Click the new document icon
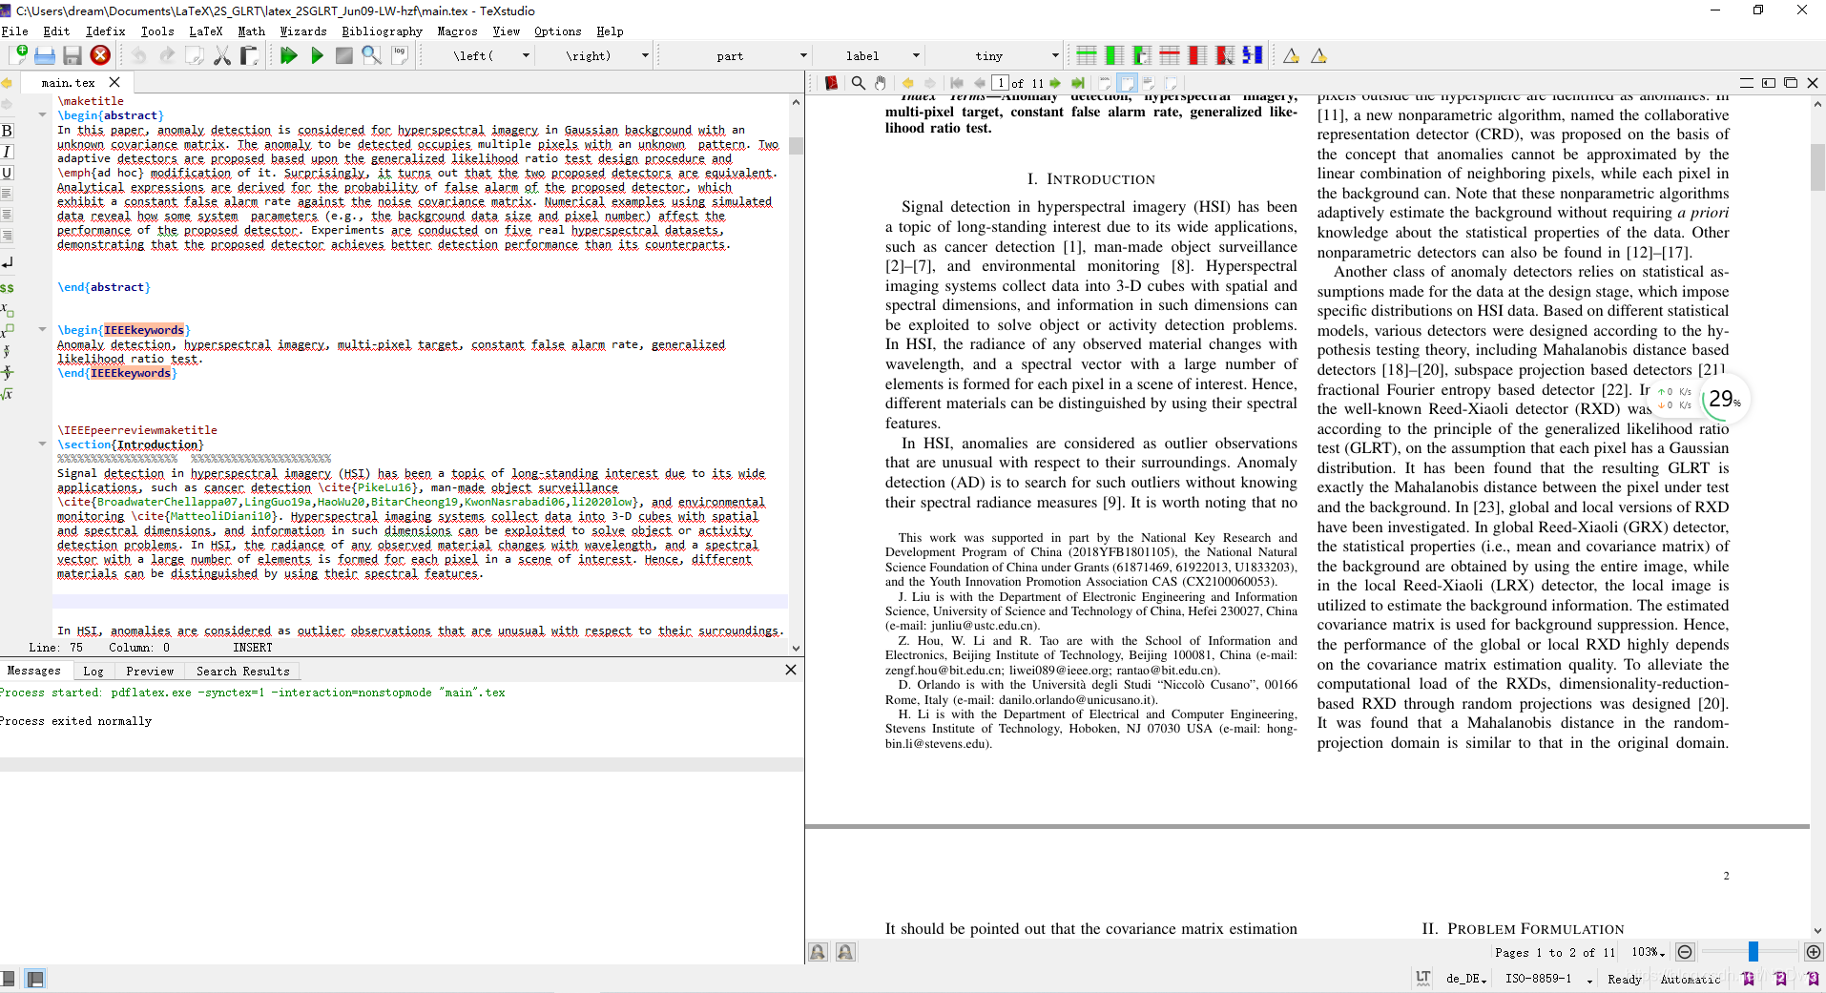This screenshot has height=993, width=1826. coord(17,56)
